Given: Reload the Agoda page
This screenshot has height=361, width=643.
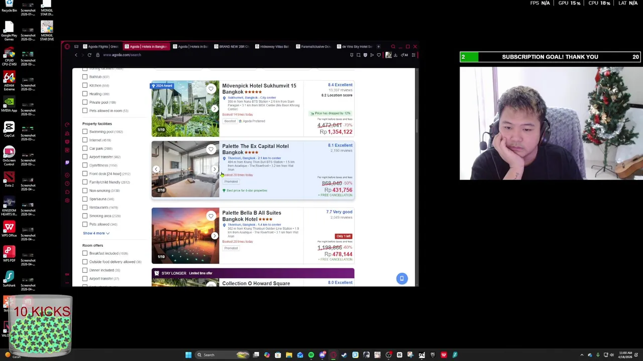Looking at the screenshot, I should (89, 55).
